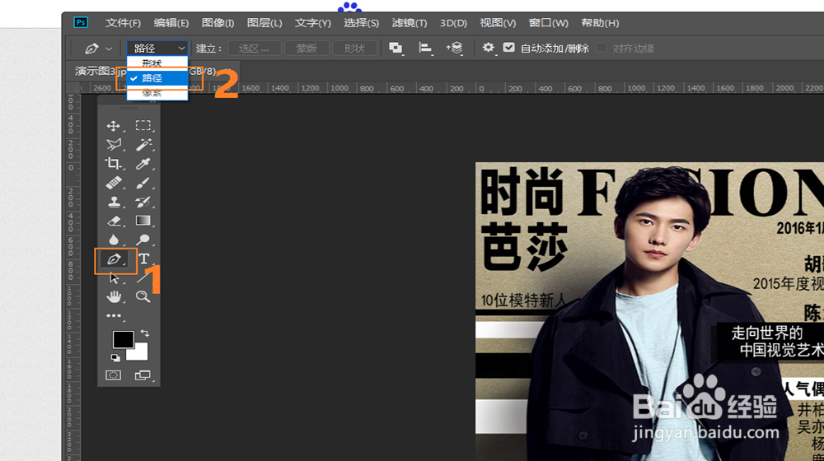This screenshot has height=461, width=824.
Task: Click the magazine cover image canvas
Action: coord(649,311)
